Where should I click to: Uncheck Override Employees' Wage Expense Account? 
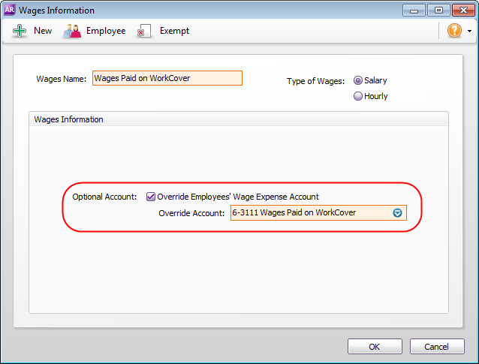(151, 197)
